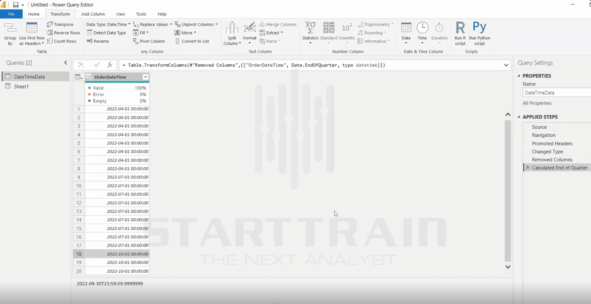Click the query Name input field

coord(557,92)
